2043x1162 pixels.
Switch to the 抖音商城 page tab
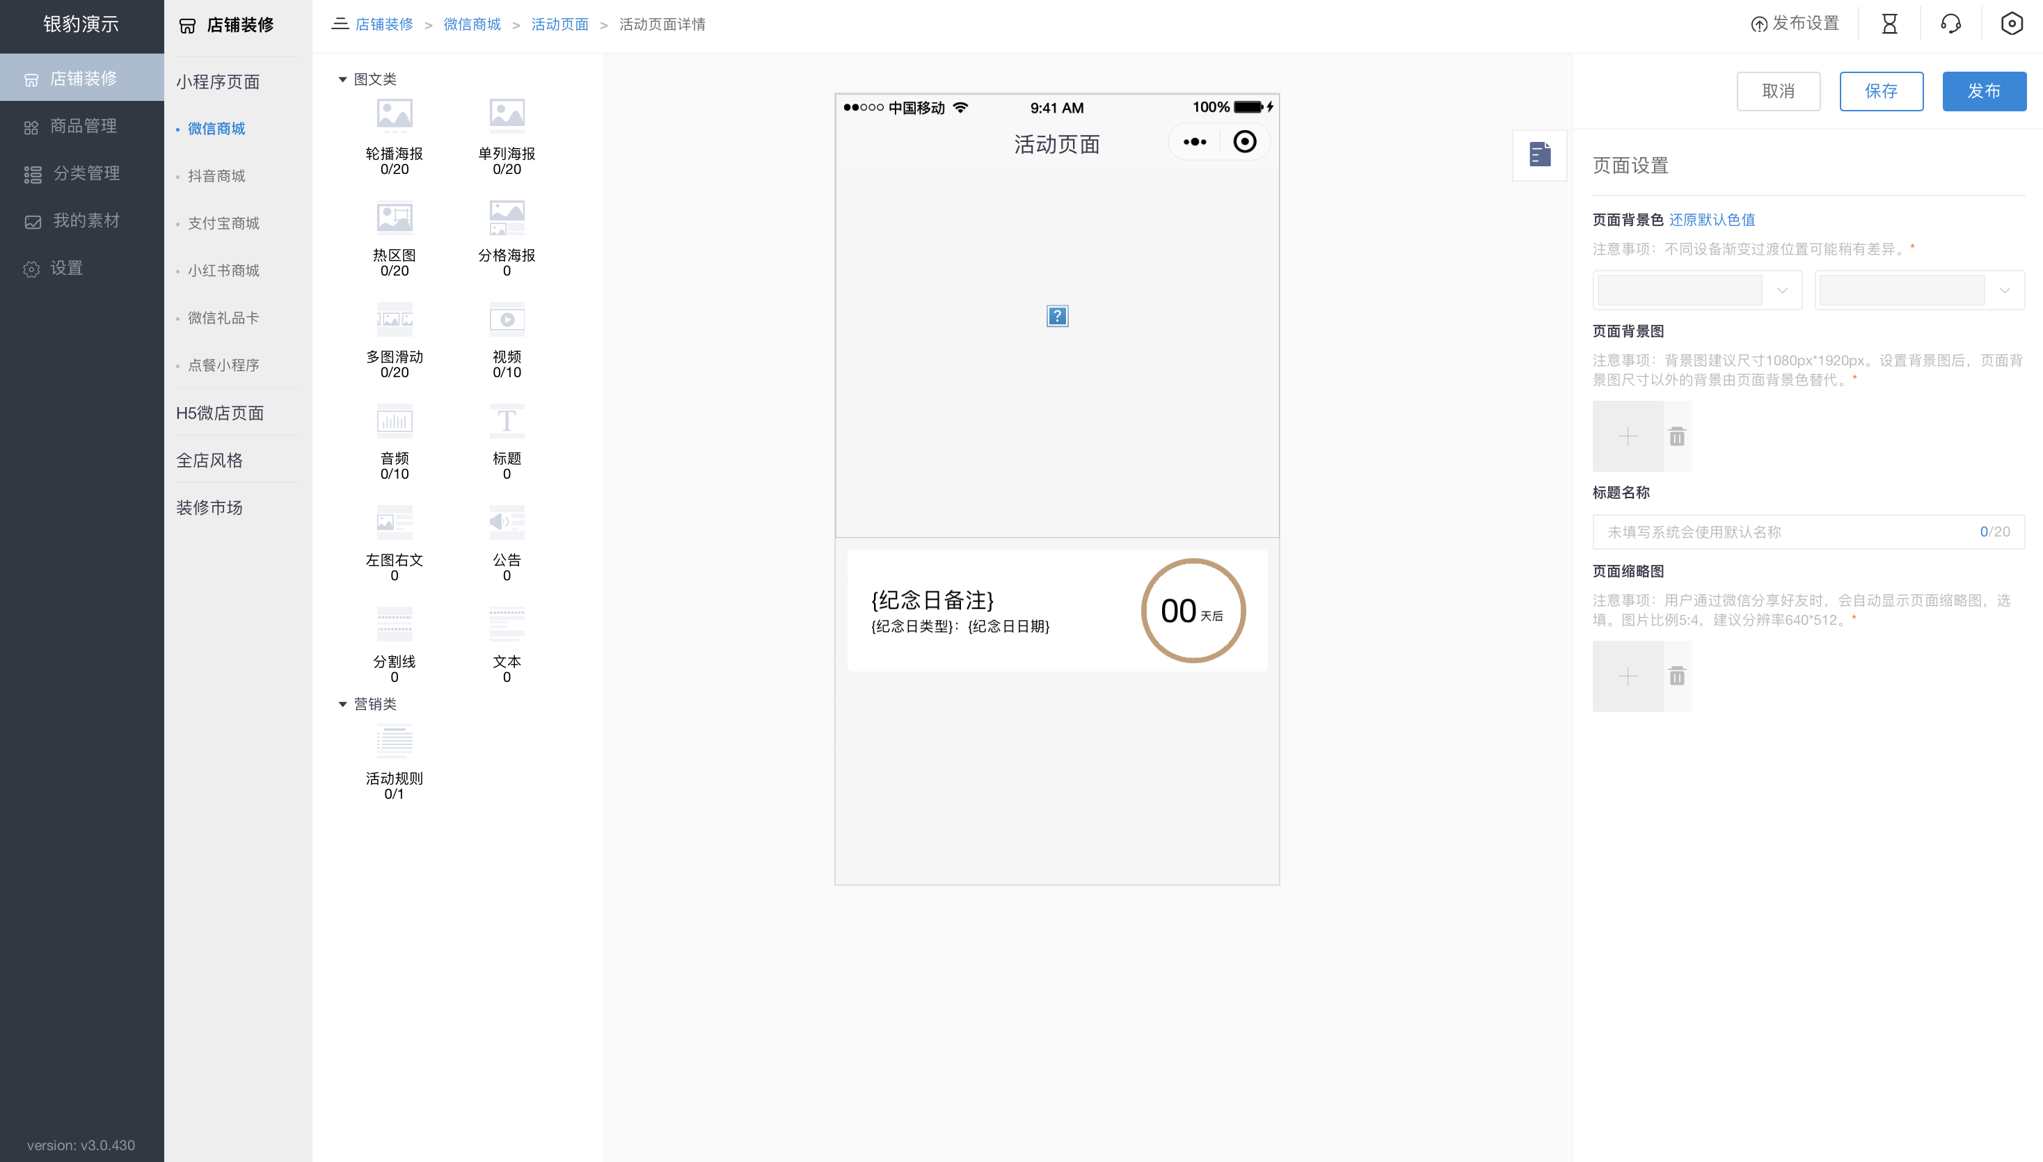(x=216, y=175)
